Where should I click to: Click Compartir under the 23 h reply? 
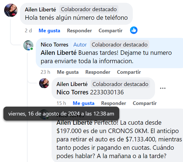(x=129, y=72)
